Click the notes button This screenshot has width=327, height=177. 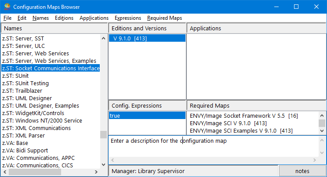click(x=302, y=171)
